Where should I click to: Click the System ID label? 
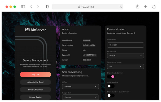[66, 55]
